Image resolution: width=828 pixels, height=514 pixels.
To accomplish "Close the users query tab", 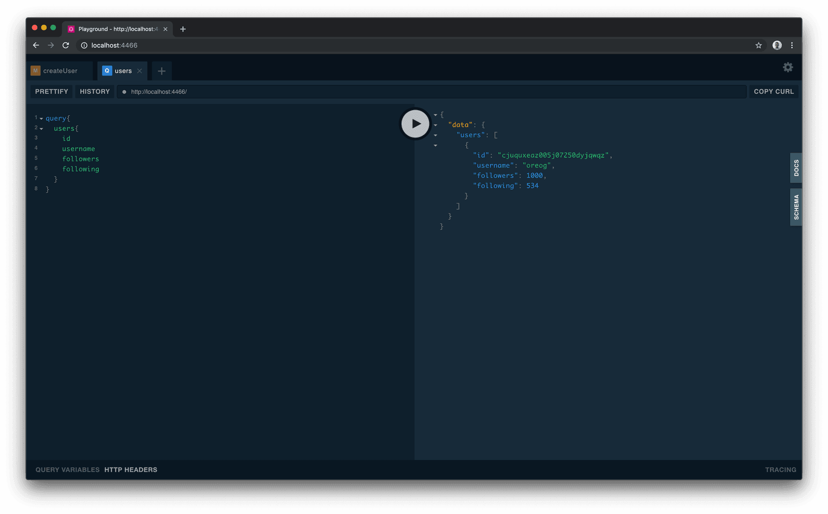I will point(139,71).
